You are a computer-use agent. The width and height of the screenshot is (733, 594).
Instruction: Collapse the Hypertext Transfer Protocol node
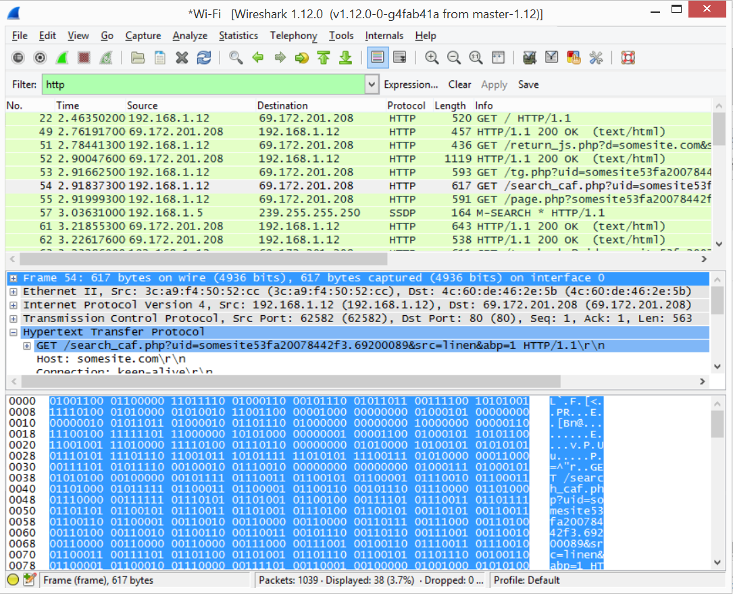point(14,333)
